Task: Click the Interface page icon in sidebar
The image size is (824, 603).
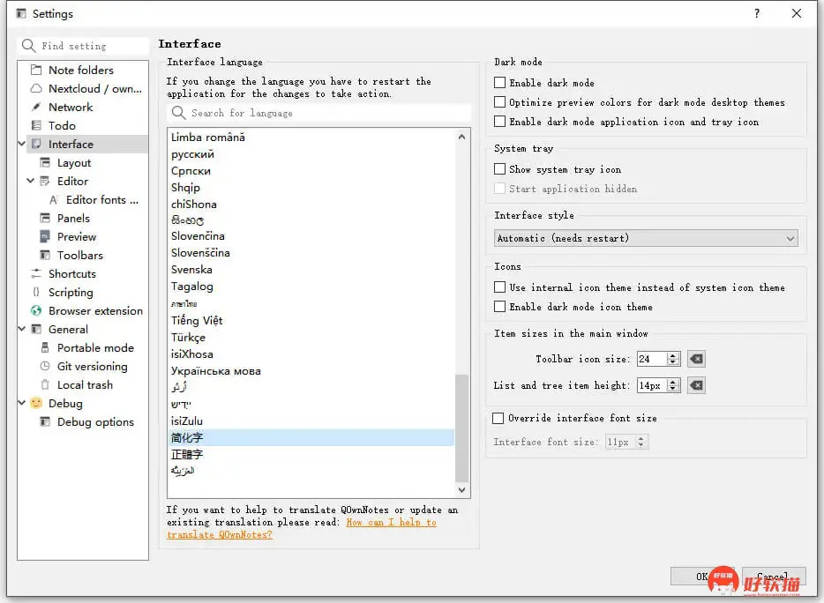Action: point(36,144)
